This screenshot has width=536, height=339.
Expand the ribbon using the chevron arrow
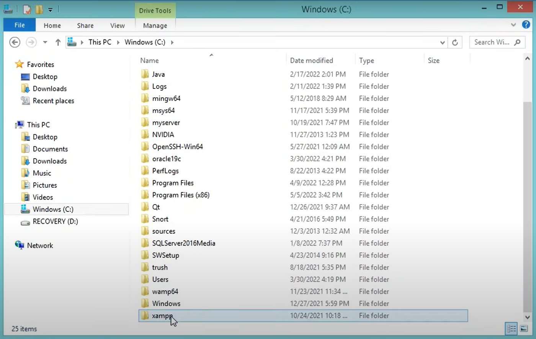[513, 25]
